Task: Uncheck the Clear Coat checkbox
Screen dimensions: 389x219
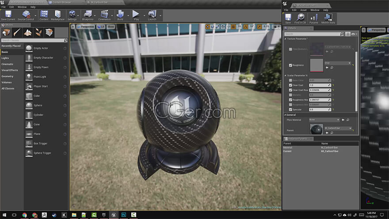Action: pos(290,85)
